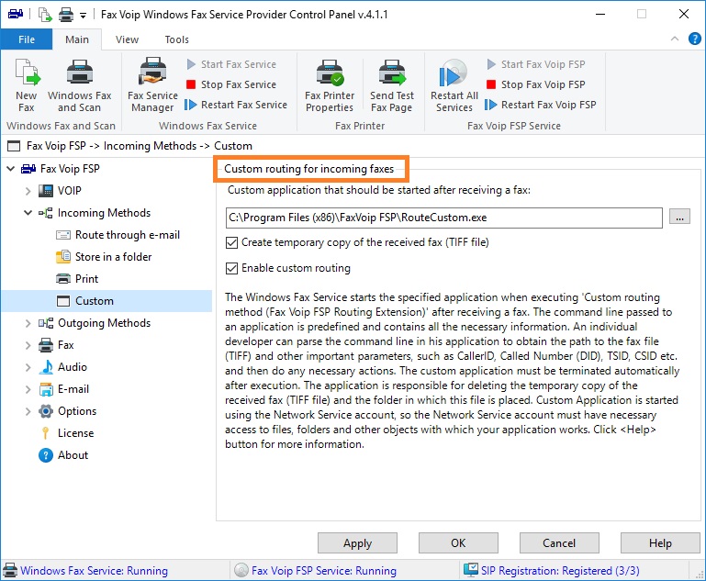Stop the Windows Fax Service

[x=231, y=84]
